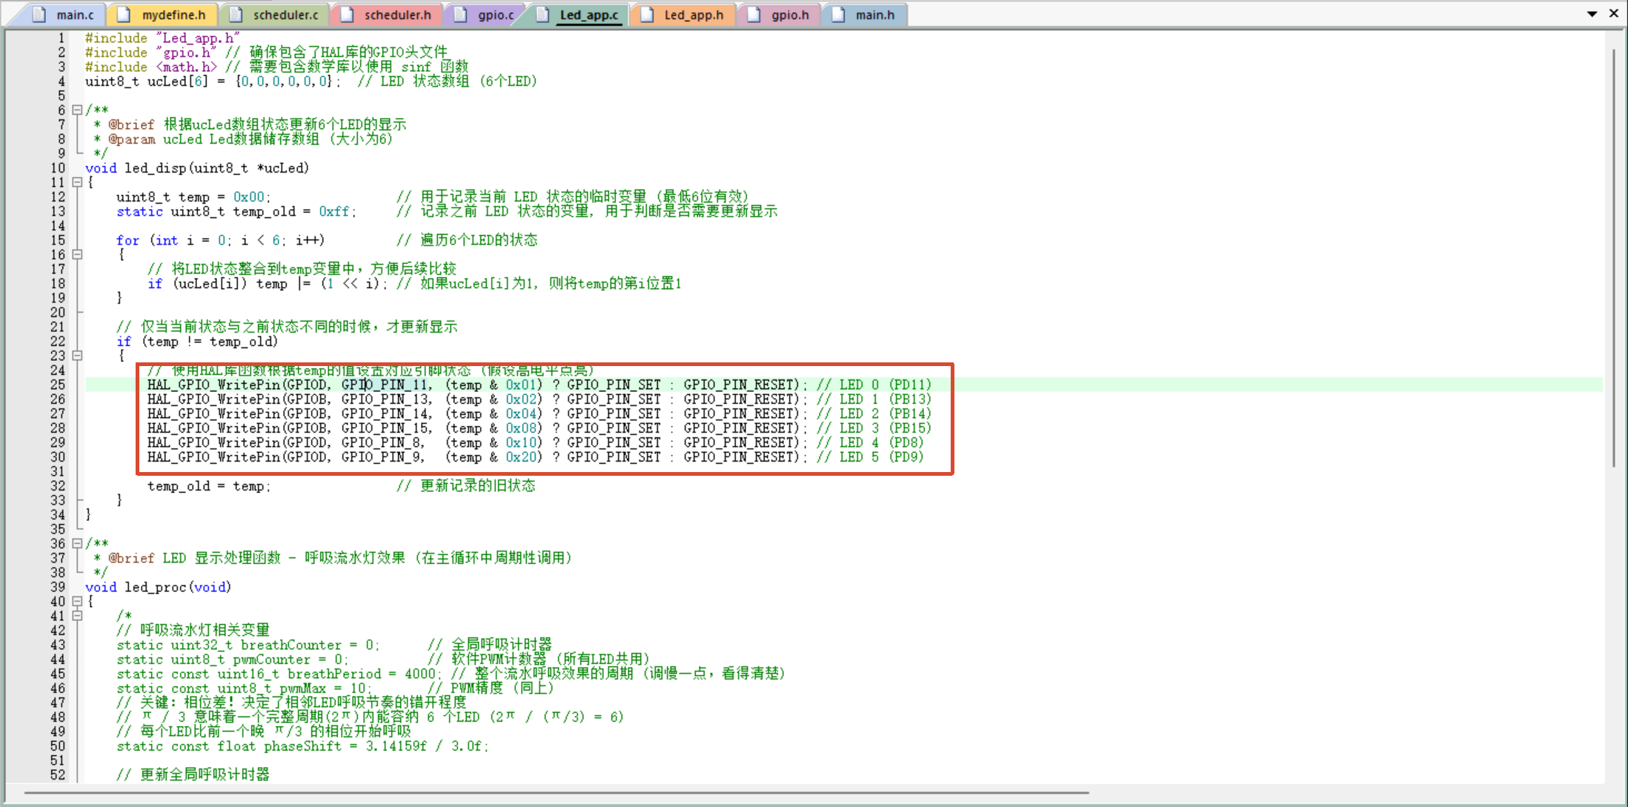Collapse the comment block starting at line 6

(x=77, y=110)
